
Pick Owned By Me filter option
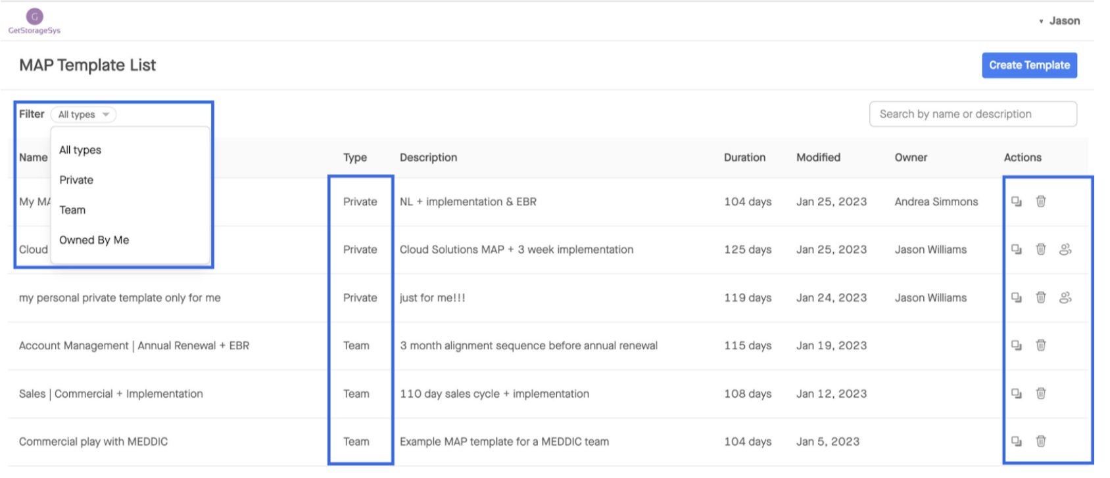94,240
